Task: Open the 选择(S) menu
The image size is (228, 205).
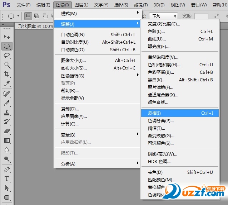Action: pyautogui.click(x=121, y=5)
